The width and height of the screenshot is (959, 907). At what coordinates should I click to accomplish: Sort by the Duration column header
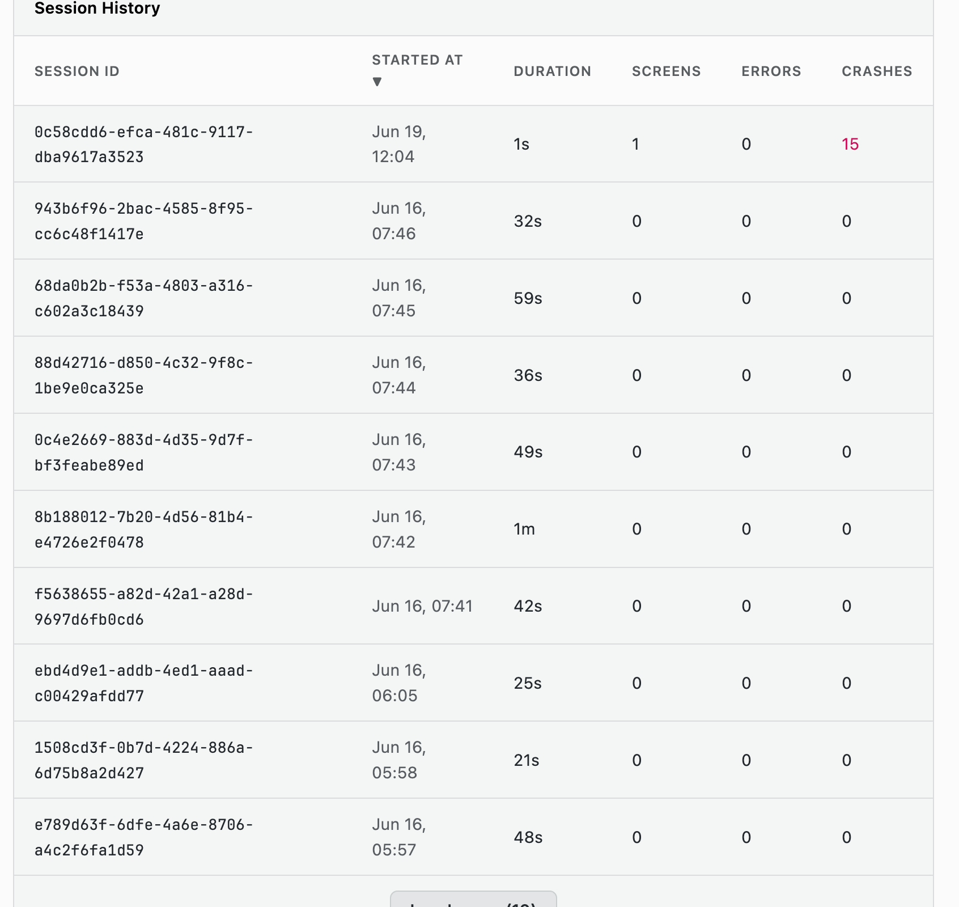(x=553, y=71)
